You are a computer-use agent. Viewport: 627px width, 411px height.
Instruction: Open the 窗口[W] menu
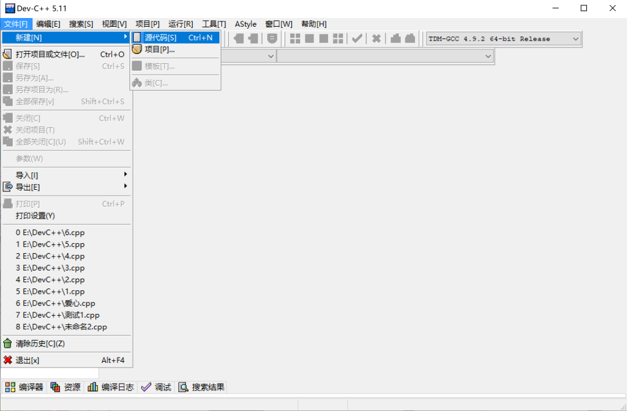[x=279, y=24]
